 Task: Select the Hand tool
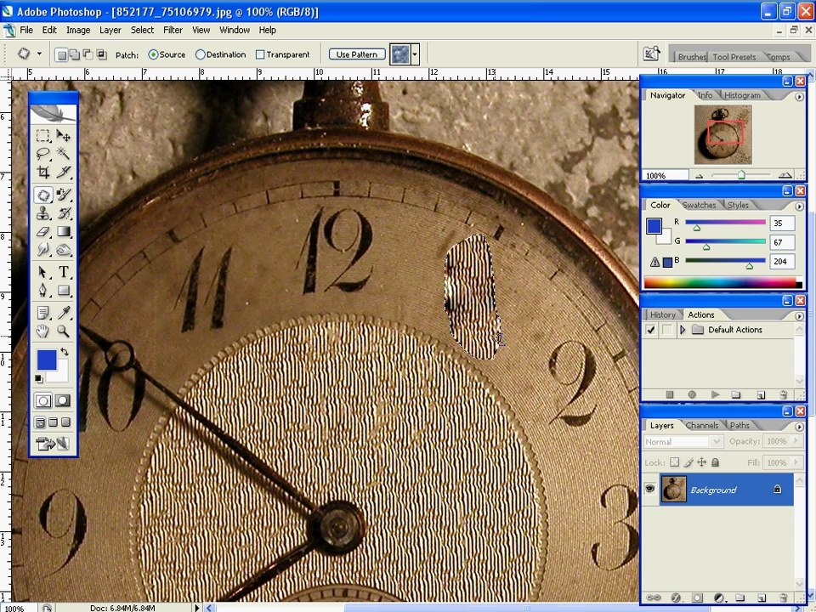(x=43, y=331)
